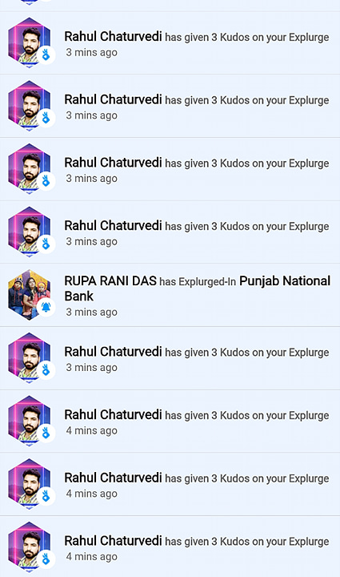Open RUPA RANI DAS name link
Screen dimensions: 340x577
110,281
